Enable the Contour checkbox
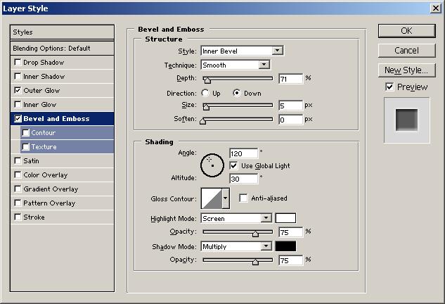445x304 pixels. click(x=25, y=133)
